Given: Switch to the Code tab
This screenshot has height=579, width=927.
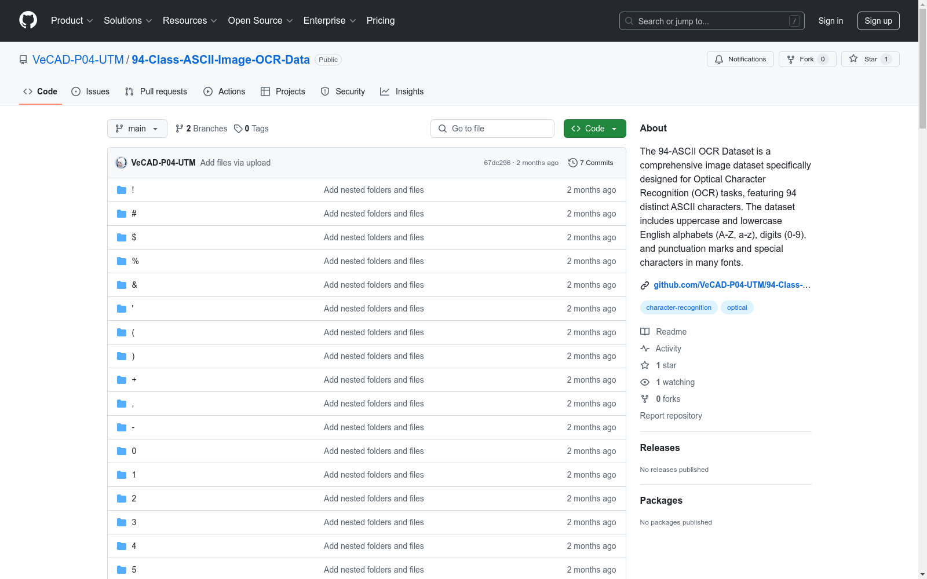Looking at the screenshot, I should point(40,91).
